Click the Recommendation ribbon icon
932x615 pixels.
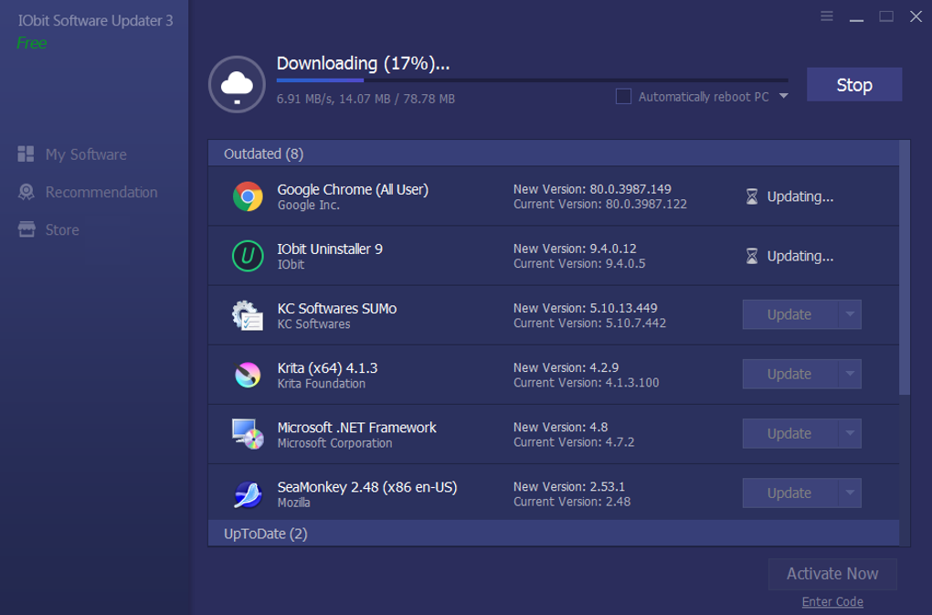pyautogui.click(x=26, y=192)
